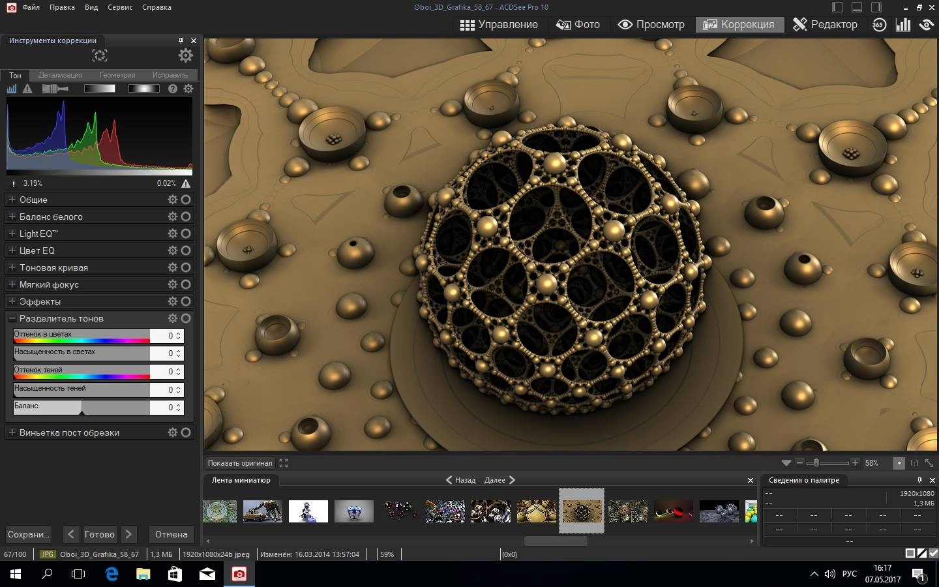This screenshot has height=587, width=939.
Task: Collapse the Разделитель тонов group
Action: (x=12, y=318)
